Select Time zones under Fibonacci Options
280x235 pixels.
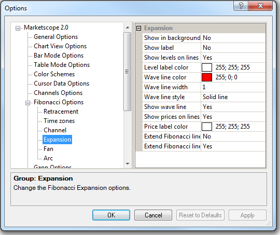59,121
